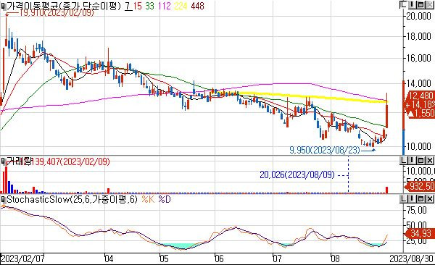Select the 가격이동평균(종가 단순이평) indicator label
The image size is (435, 265).
tap(64, 6)
